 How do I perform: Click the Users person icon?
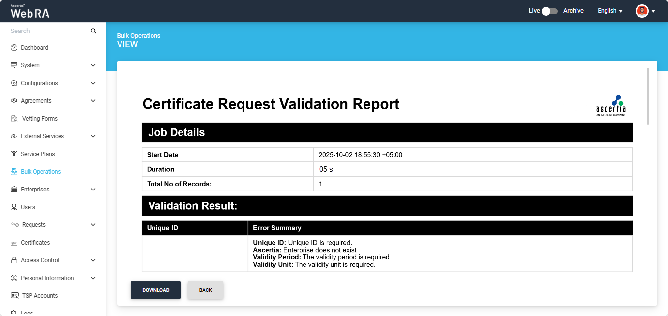[14, 207]
